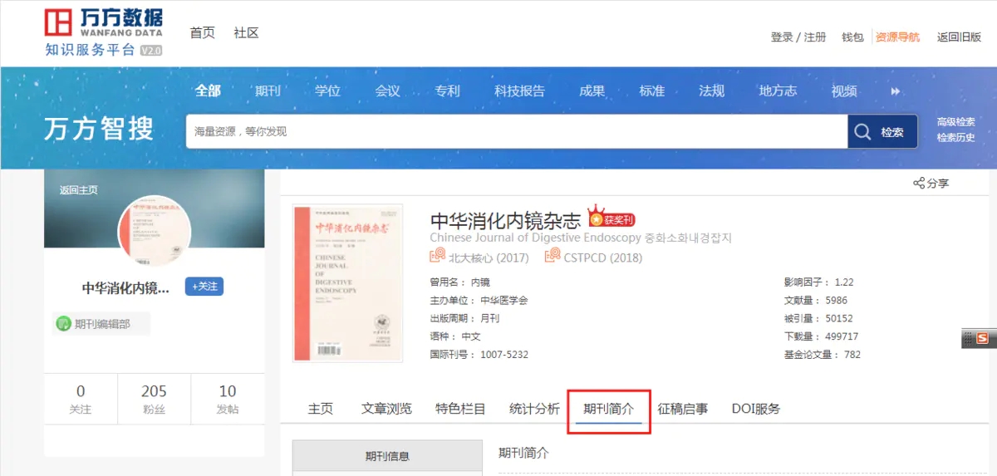Open 资源导航 link

[x=898, y=37]
